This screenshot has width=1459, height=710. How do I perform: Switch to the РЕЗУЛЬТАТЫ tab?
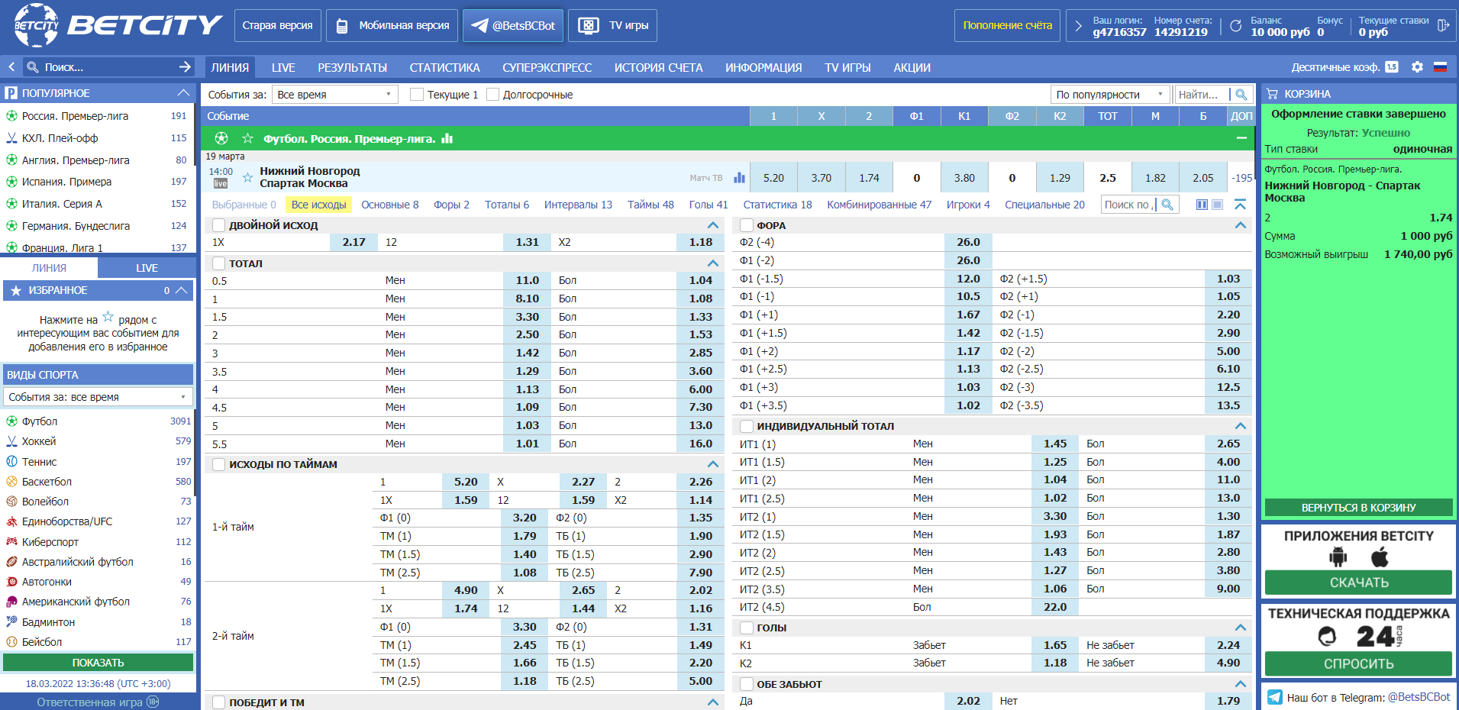pyautogui.click(x=353, y=67)
